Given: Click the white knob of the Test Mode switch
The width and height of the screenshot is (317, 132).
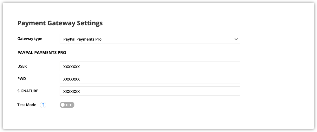Looking at the screenshot, I should [x=63, y=105].
